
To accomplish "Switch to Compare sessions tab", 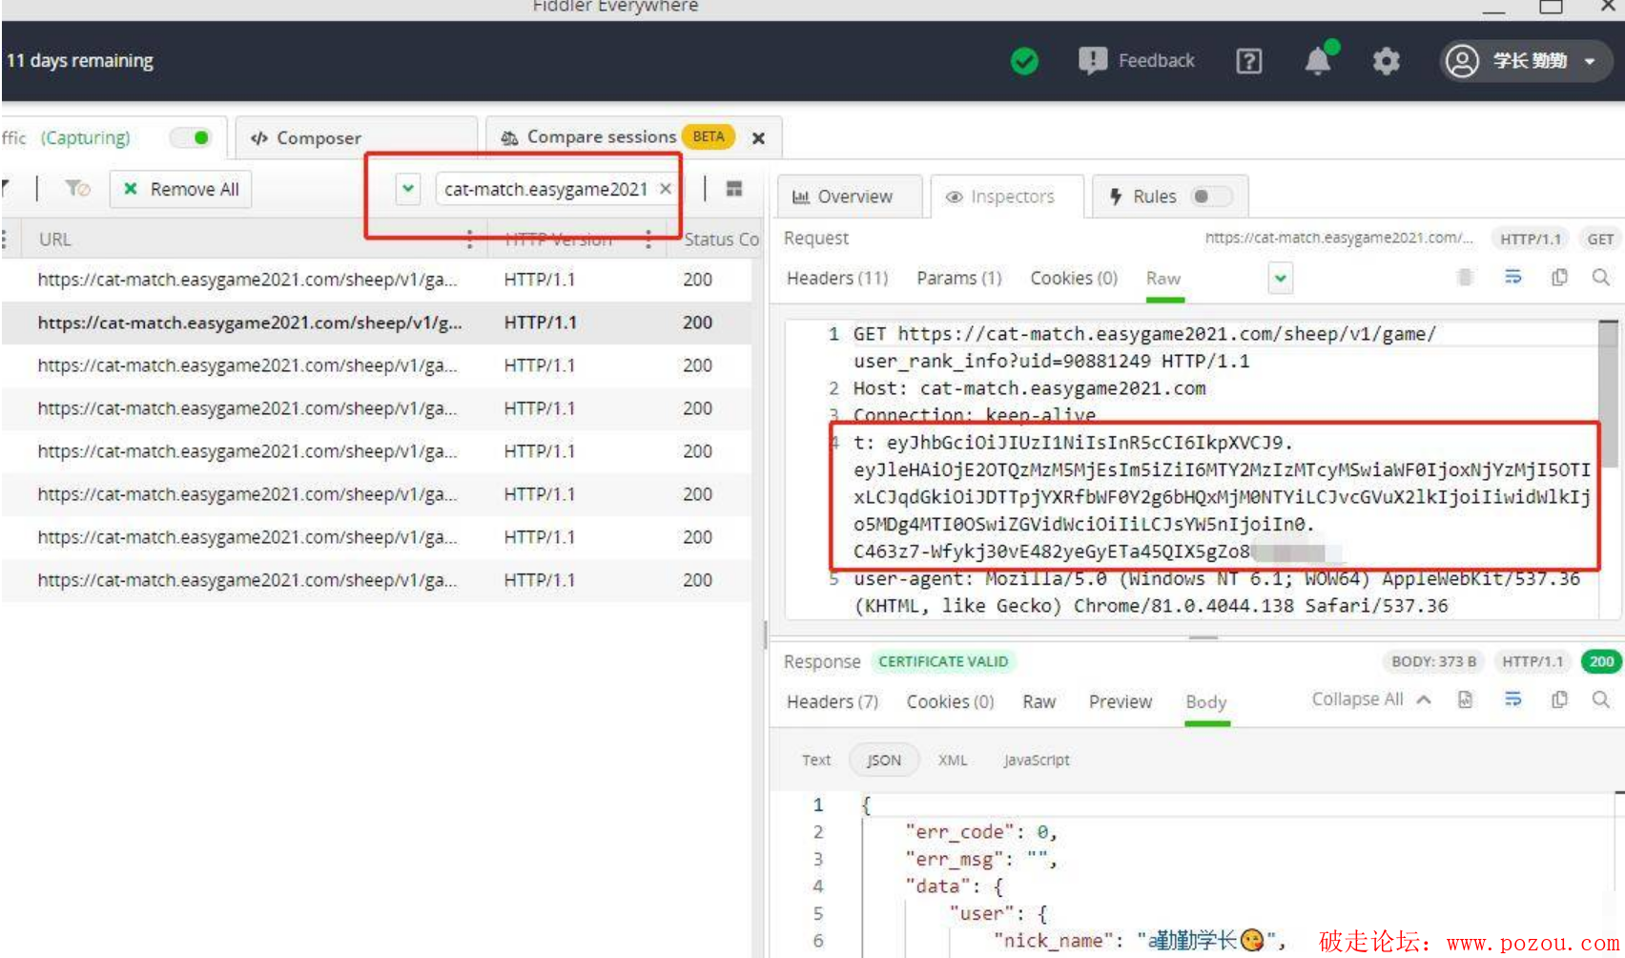I will pyautogui.click(x=602, y=136).
